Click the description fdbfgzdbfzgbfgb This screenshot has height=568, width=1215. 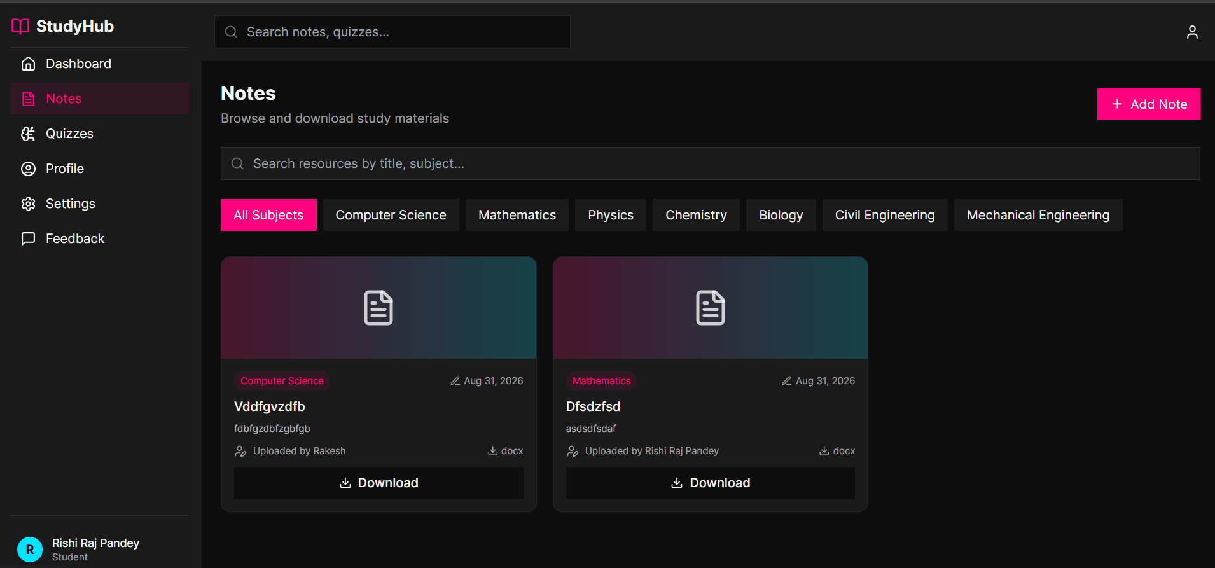pyautogui.click(x=272, y=429)
